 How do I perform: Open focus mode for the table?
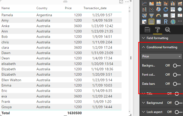(x=121, y=2)
